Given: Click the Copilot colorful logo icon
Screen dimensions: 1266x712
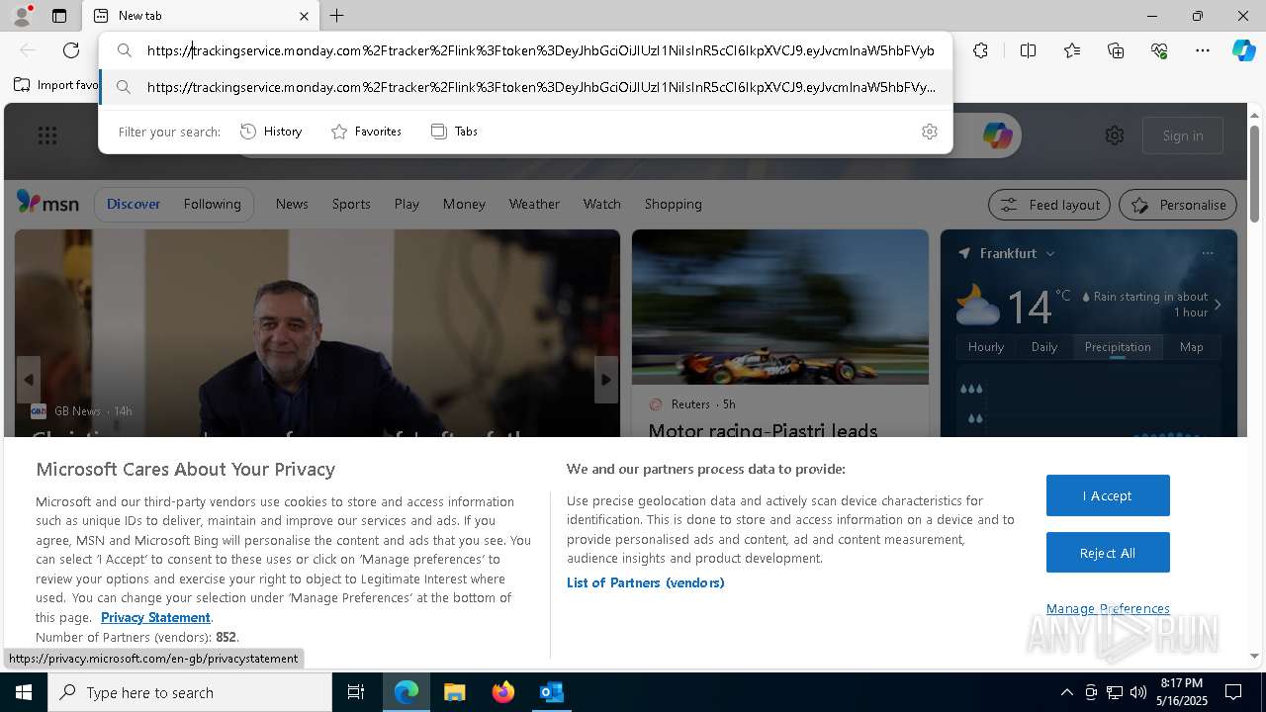Looking at the screenshot, I should point(997,135).
